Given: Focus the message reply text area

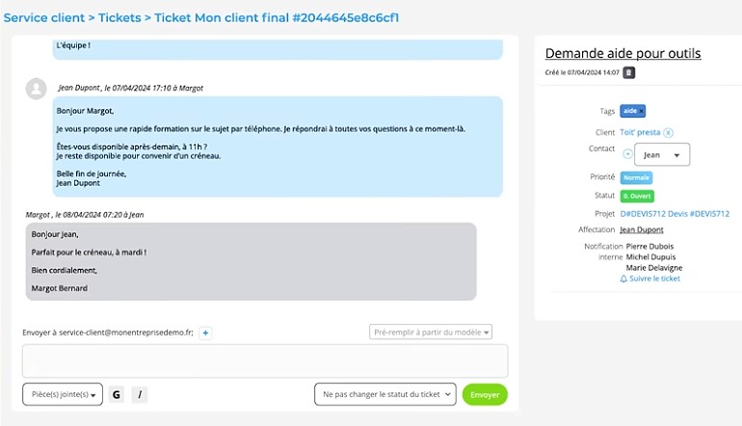Looking at the screenshot, I should click(265, 360).
